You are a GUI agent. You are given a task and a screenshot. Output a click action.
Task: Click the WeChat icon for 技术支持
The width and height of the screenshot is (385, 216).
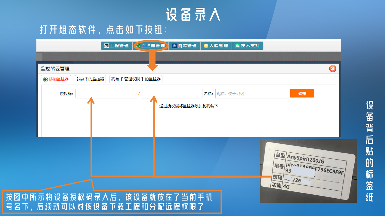click(237, 46)
